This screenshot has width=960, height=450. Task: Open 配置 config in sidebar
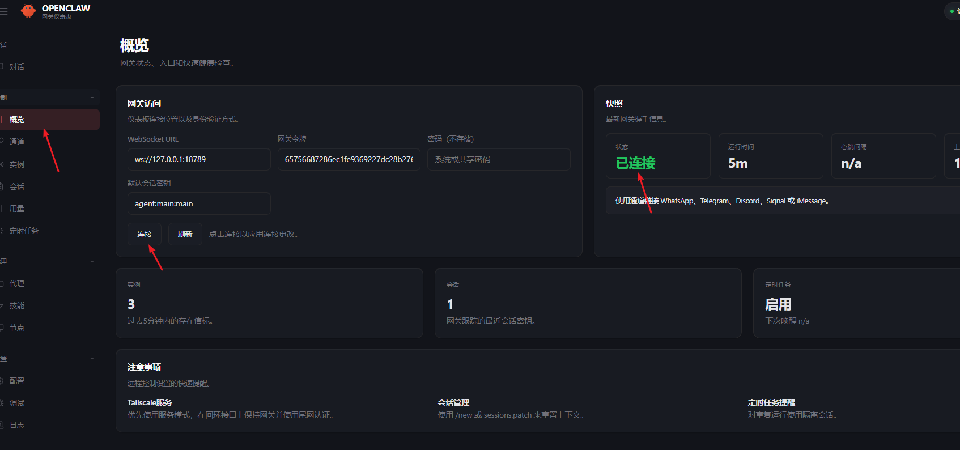16,381
